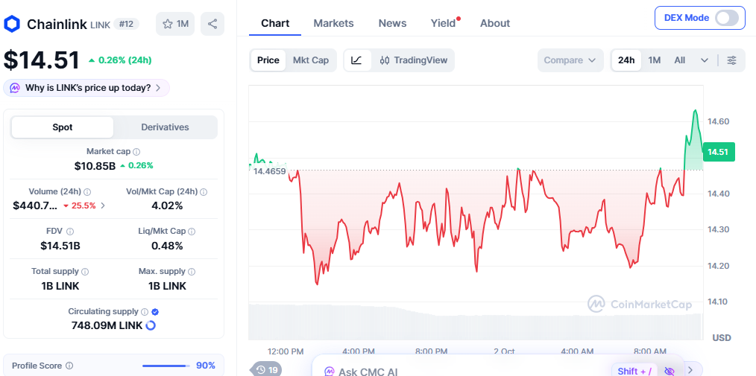
Task: Open Vol/Mkt Cap (24h) info icon
Action: click(x=204, y=191)
